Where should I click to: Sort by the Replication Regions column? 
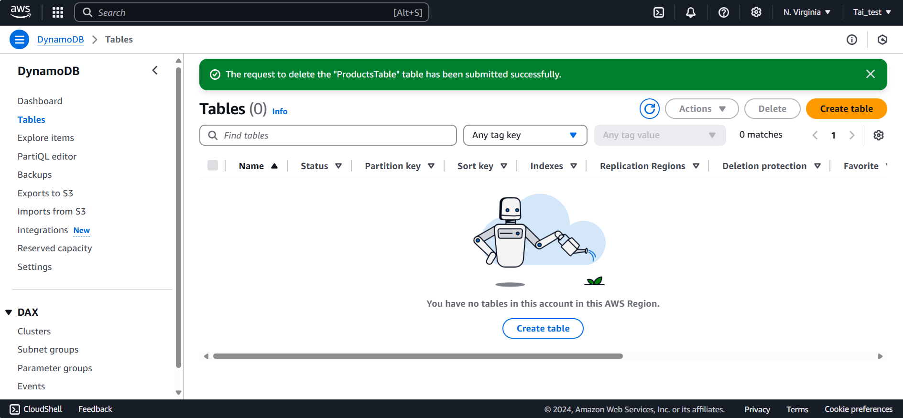tap(650, 166)
